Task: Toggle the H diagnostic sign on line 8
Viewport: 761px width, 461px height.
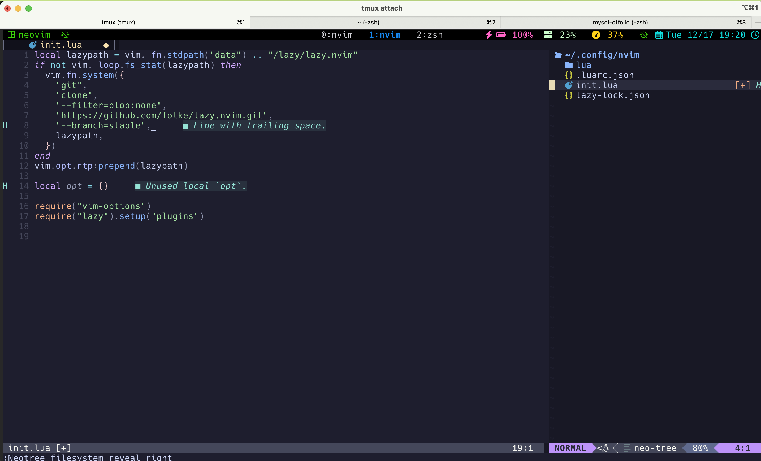Action: (x=5, y=125)
